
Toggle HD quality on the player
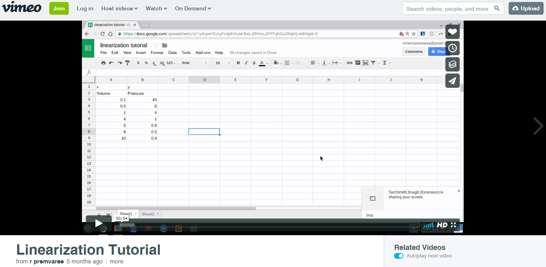(x=442, y=225)
